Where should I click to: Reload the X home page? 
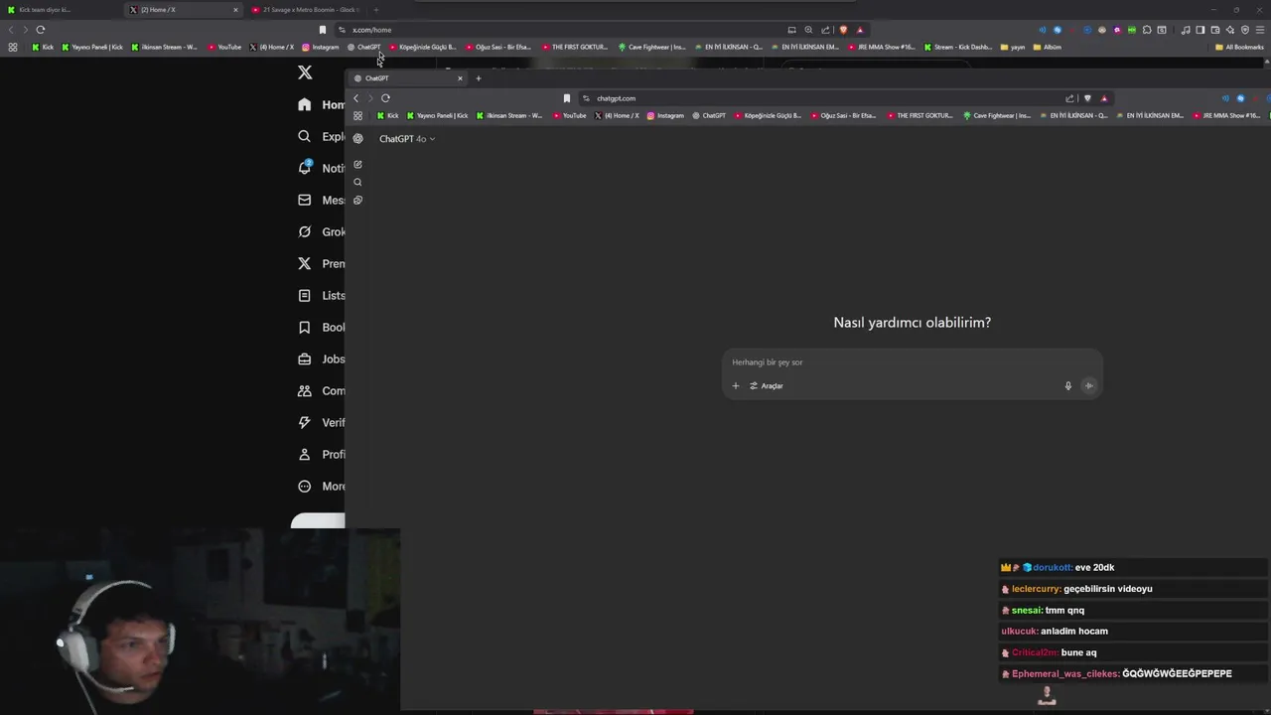(40, 30)
